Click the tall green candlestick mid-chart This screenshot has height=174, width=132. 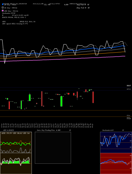(61, 101)
